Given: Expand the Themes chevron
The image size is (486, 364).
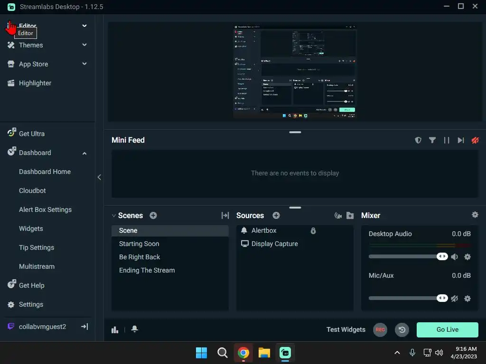Looking at the screenshot, I should 84,45.
